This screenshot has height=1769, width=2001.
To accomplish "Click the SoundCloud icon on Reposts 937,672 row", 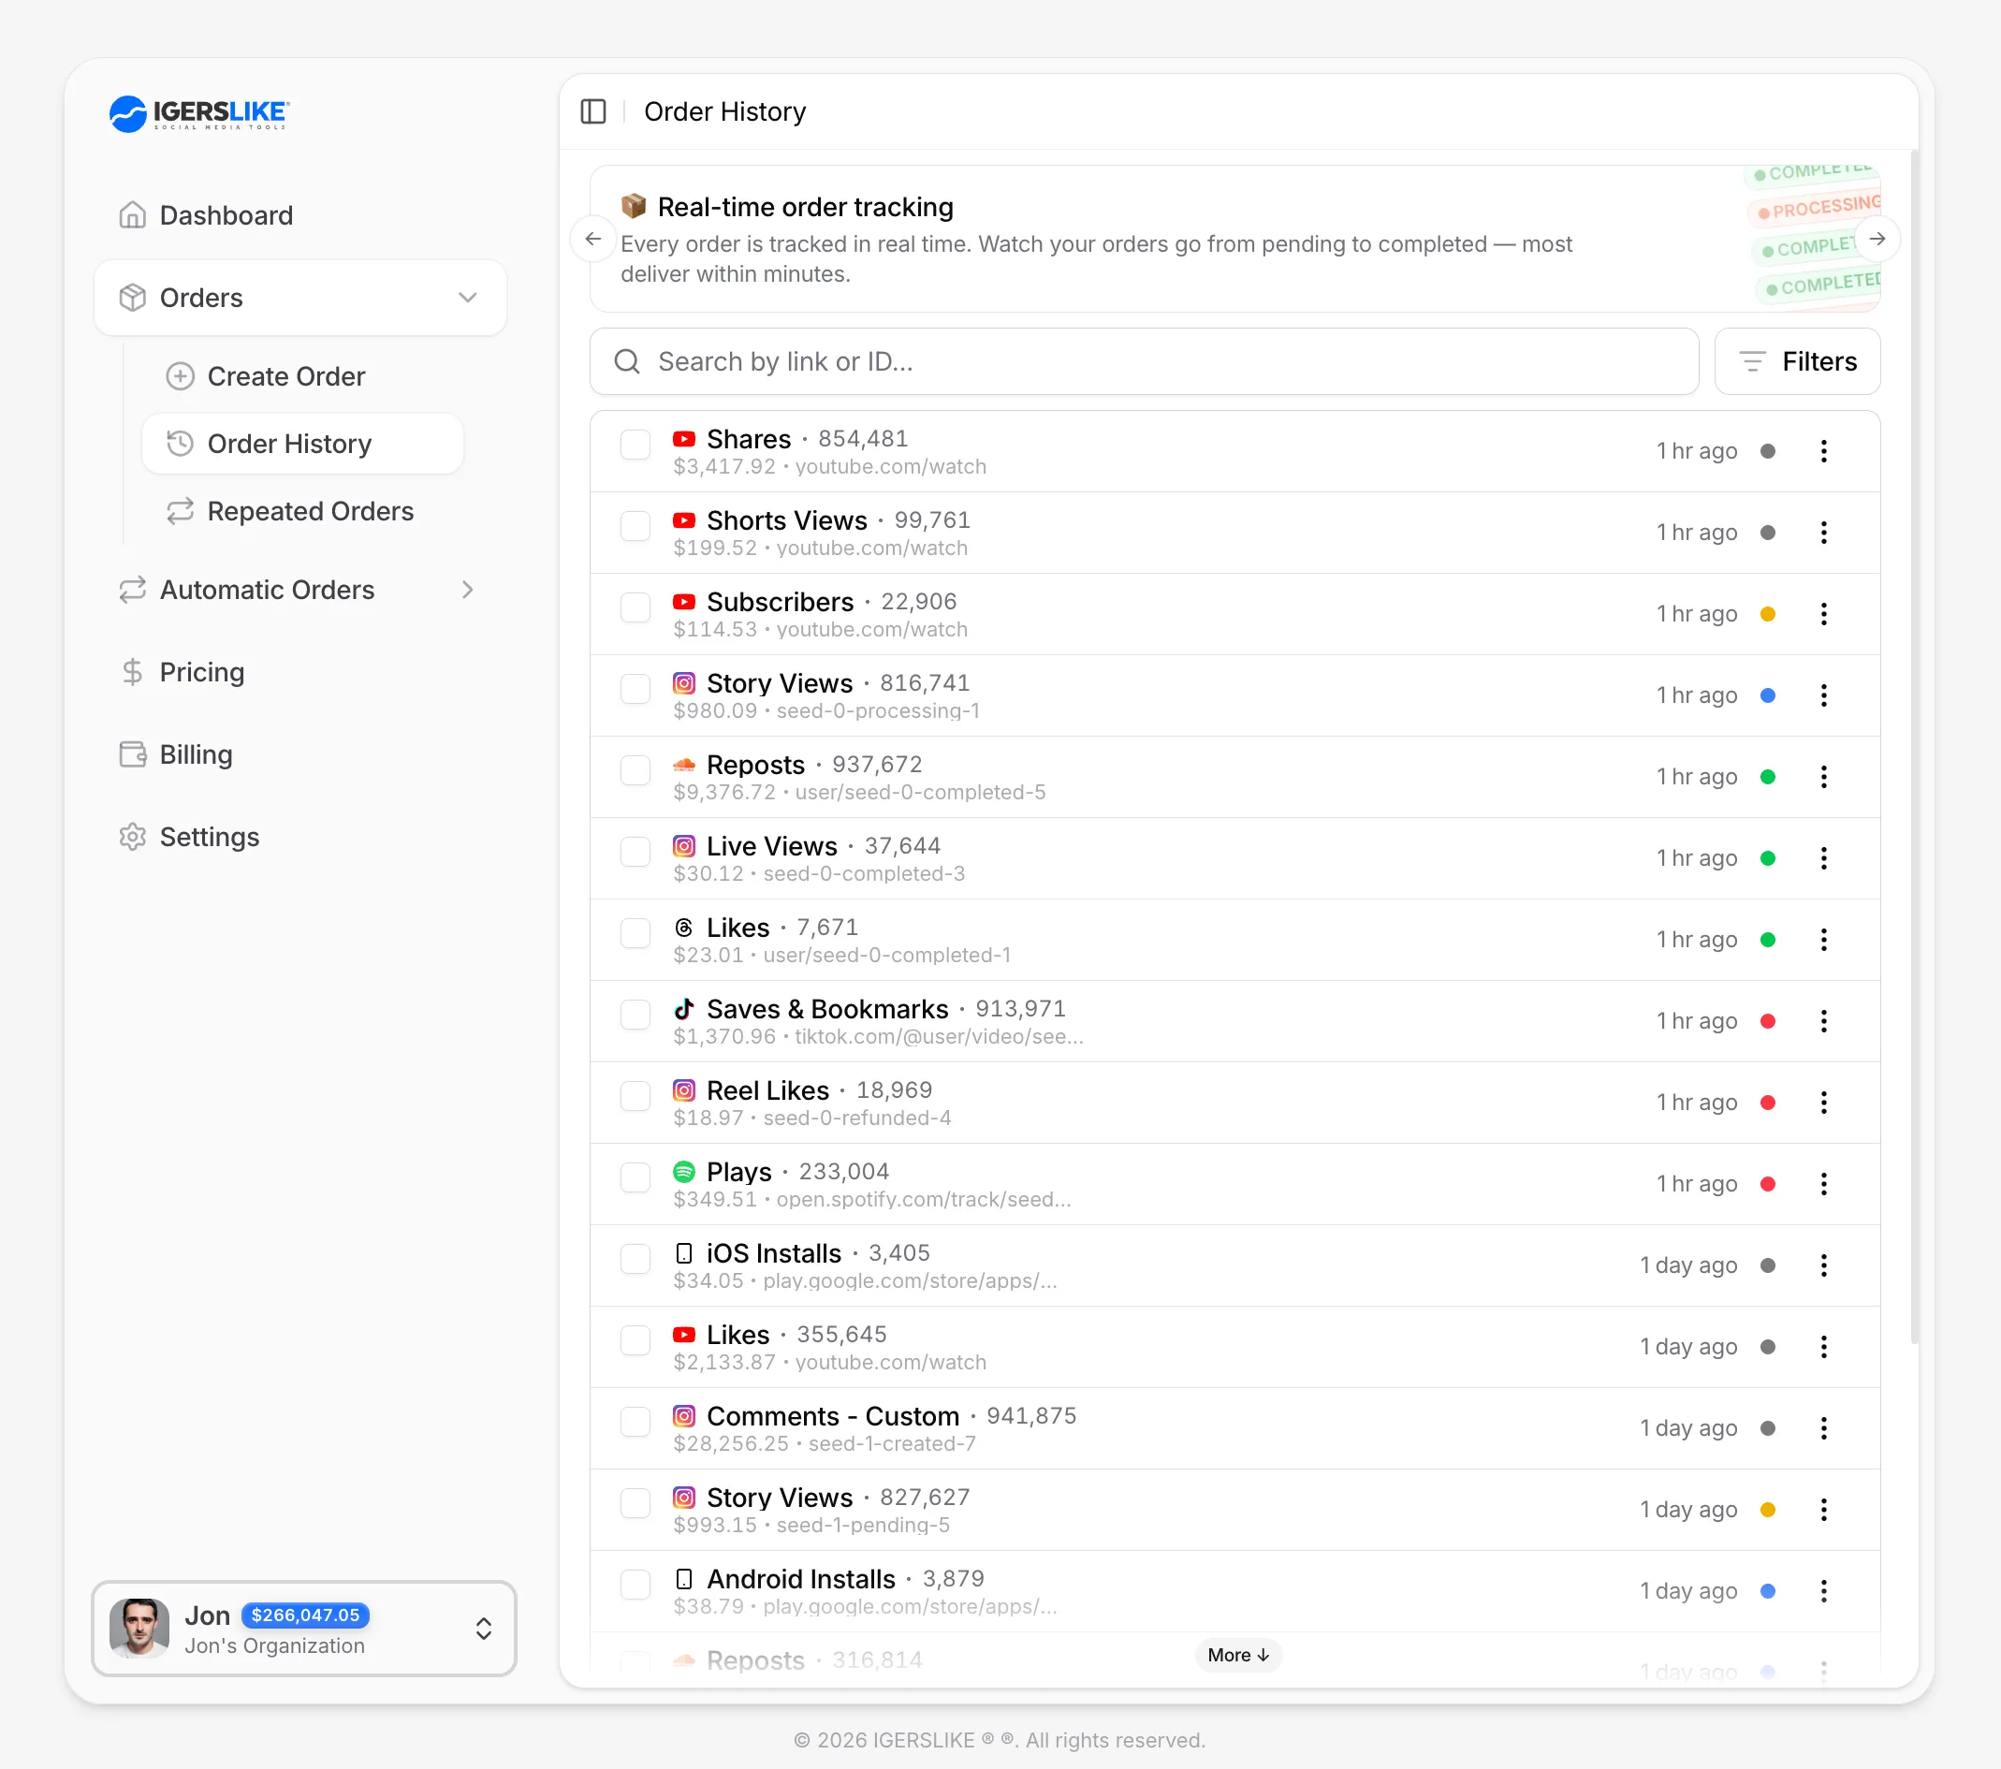I will (x=684, y=765).
